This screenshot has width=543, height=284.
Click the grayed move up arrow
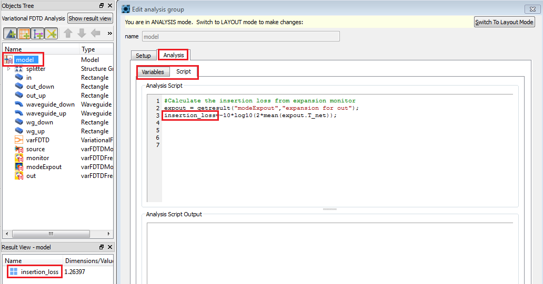(68, 34)
